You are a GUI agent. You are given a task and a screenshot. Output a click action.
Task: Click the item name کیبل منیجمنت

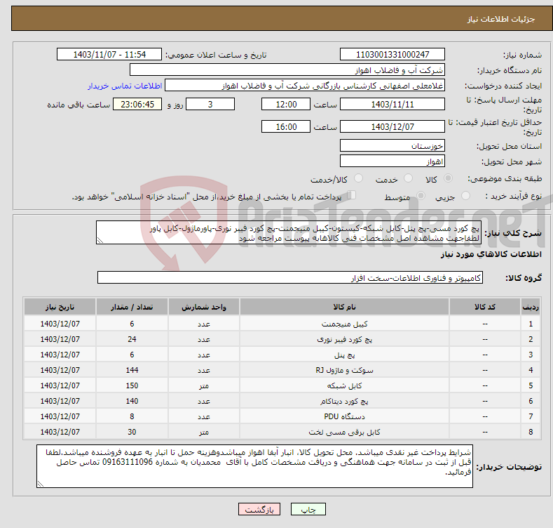[x=344, y=324]
